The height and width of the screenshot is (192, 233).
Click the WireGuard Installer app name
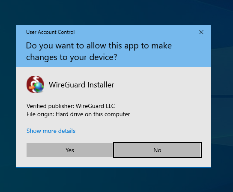pos(81,85)
